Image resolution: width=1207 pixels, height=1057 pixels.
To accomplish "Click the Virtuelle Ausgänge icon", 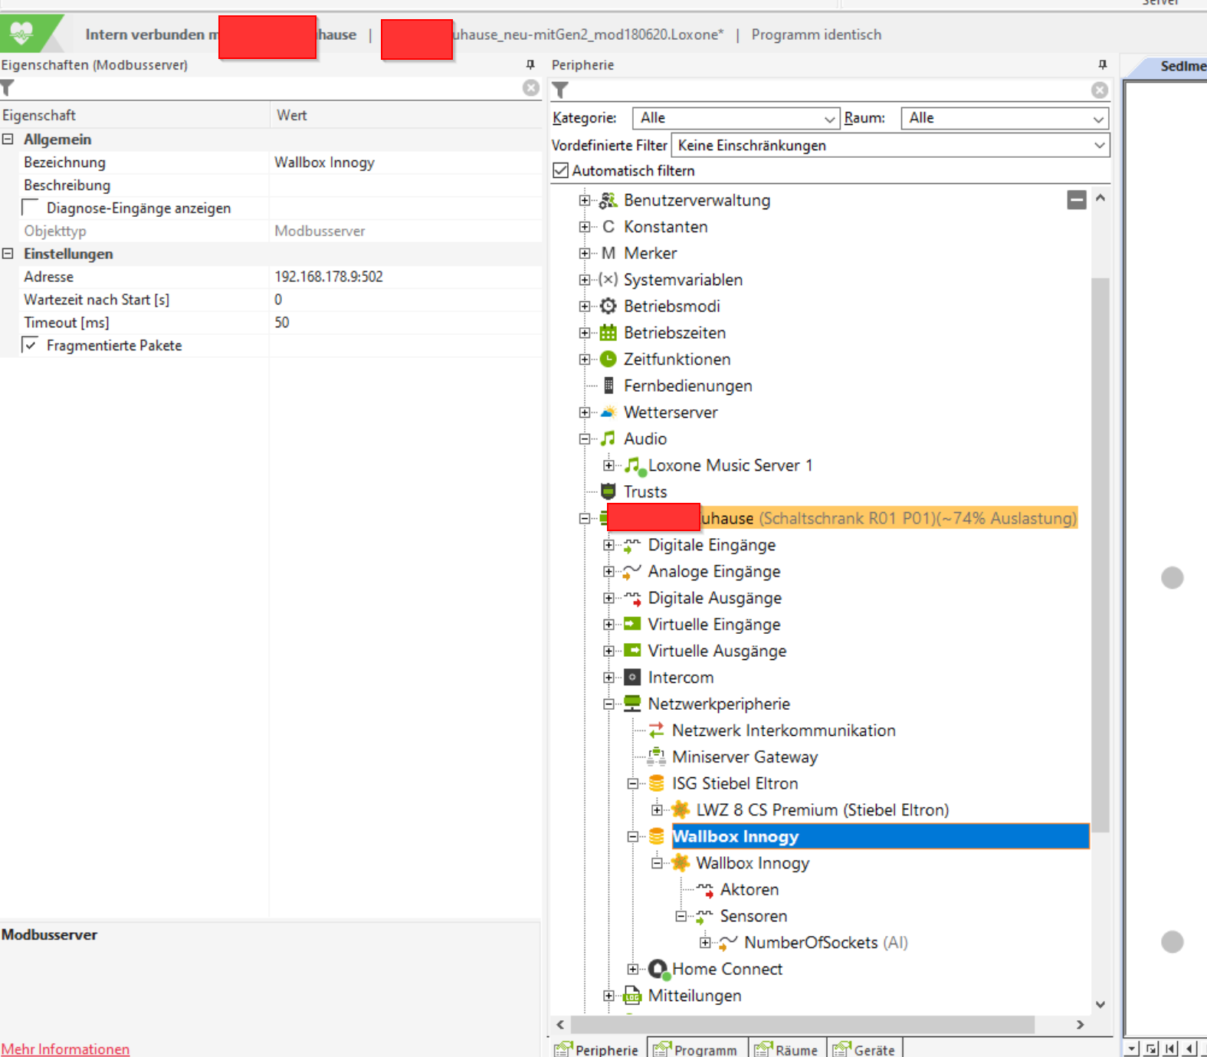I will (x=632, y=651).
